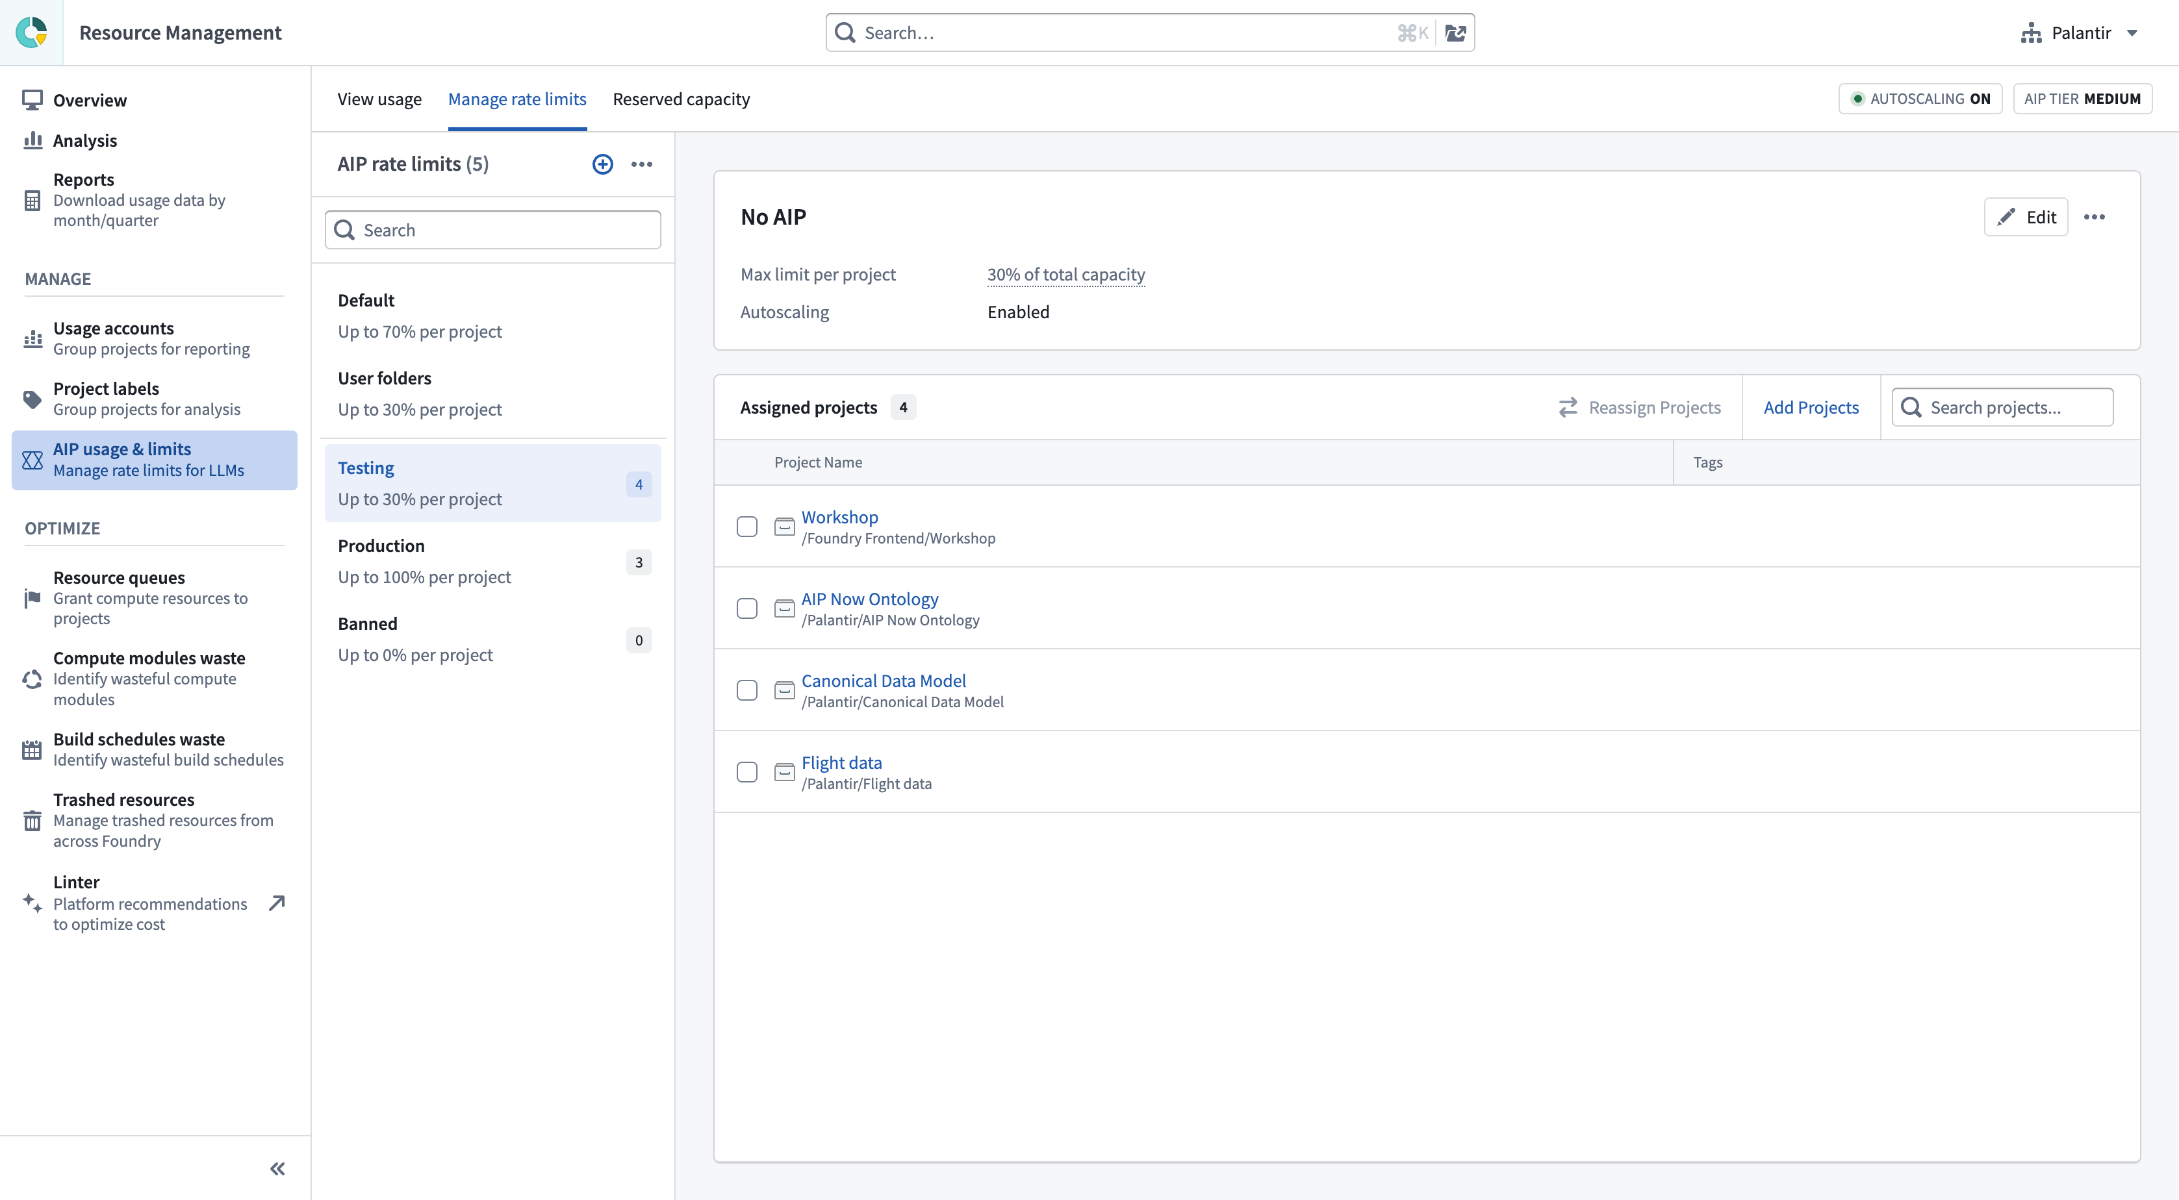Collapse the left sidebar

click(x=277, y=1169)
